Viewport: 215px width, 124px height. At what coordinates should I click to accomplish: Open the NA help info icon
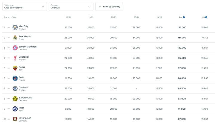(x=206, y=17)
